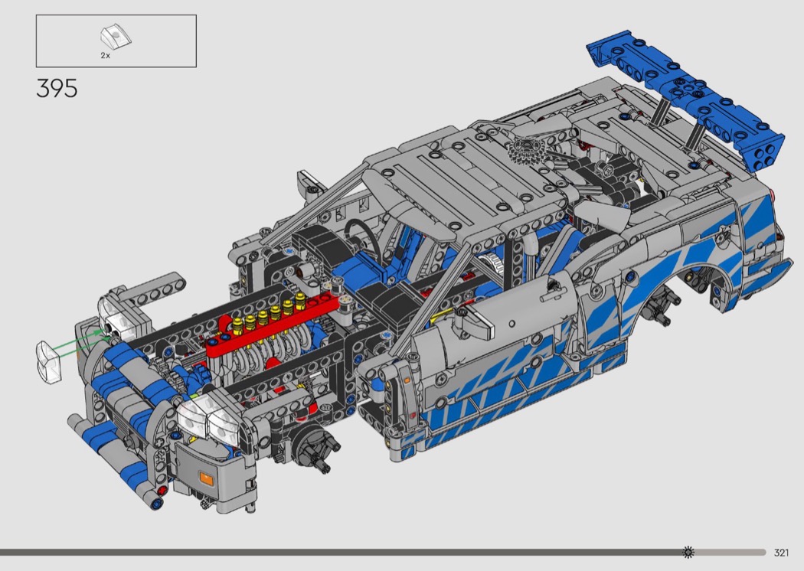Click the gear marker on the progress bar
The image size is (804, 571).
(x=688, y=552)
